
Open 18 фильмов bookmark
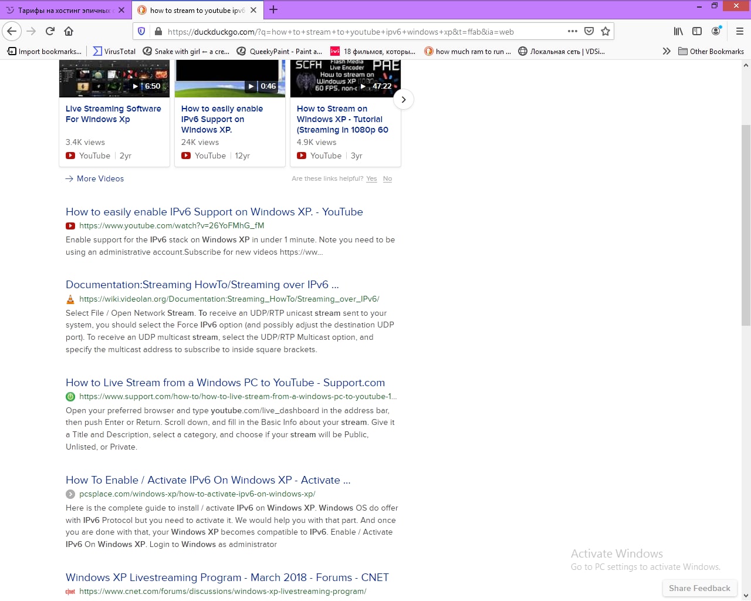click(373, 51)
